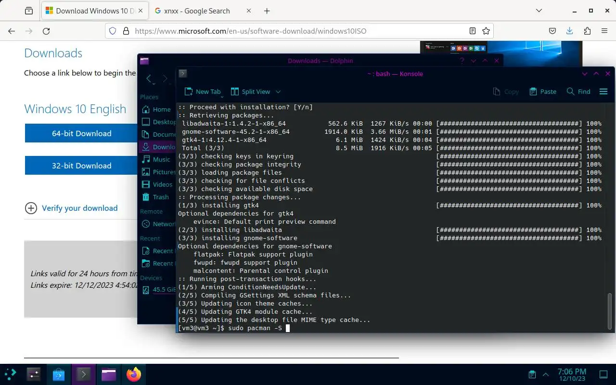Open Firefox extensions puzzle icon
Viewport: 616px width, 385px height.
(x=587, y=31)
